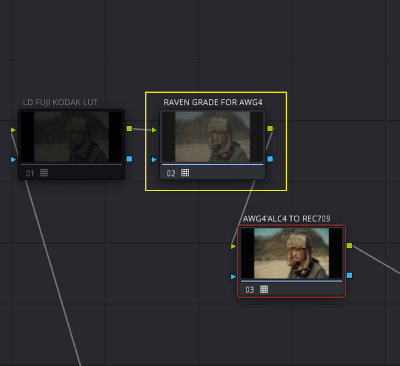The image size is (400, 366).
Task: Click the 'LD FUJI KODAK LUT' node label
Action: click(60, 102)
